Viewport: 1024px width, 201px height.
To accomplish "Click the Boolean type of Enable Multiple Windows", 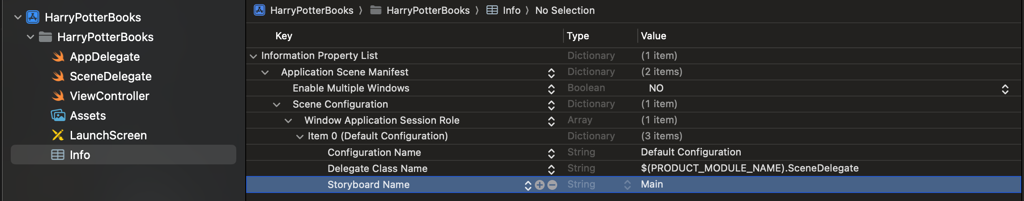I will (586, 88).
